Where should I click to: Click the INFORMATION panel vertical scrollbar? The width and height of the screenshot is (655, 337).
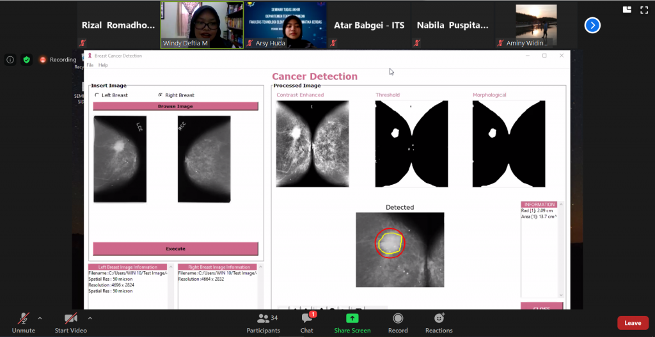pyautogui.click(x=561, y=249)
